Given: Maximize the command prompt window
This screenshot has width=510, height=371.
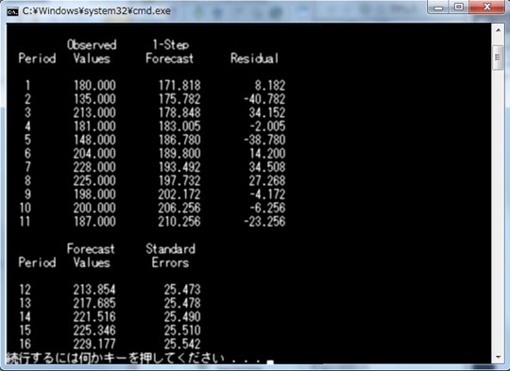Looking at the screenshot, I should 459,7.
